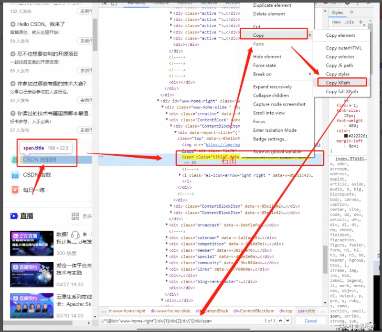Click the CSDN 技能树 green icon
The width and height of the screenshot is (382, 332).
point(15,160)
